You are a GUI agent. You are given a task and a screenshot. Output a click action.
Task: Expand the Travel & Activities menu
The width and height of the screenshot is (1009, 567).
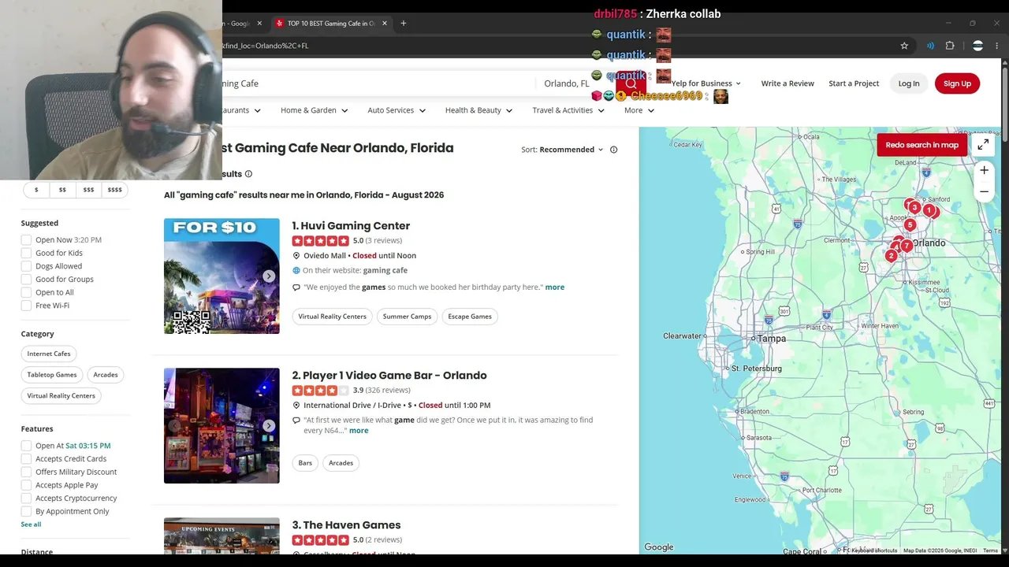(x=568, y=110)
